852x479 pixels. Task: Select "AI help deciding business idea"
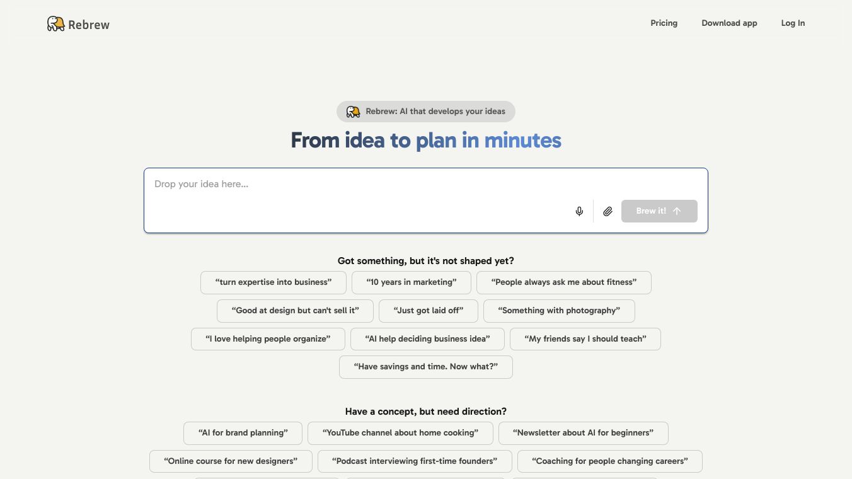point(427,339)
